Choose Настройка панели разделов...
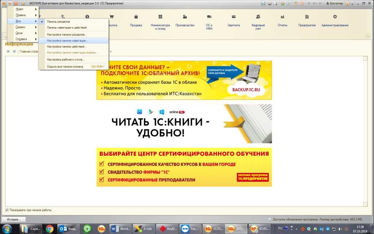 73,35
